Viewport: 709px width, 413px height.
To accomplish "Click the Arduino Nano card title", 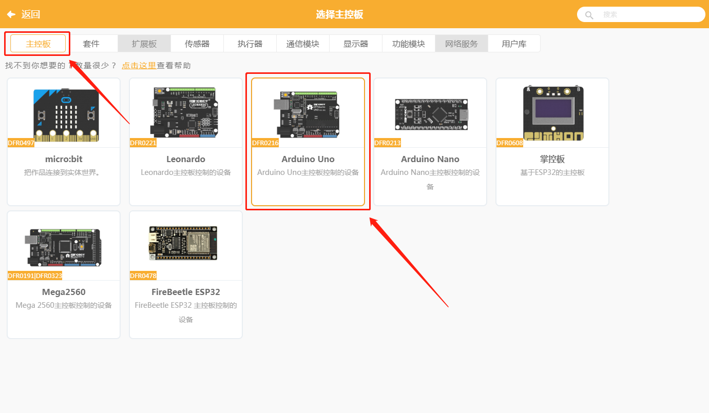I will pyautogui.click(x=430, y=159).
